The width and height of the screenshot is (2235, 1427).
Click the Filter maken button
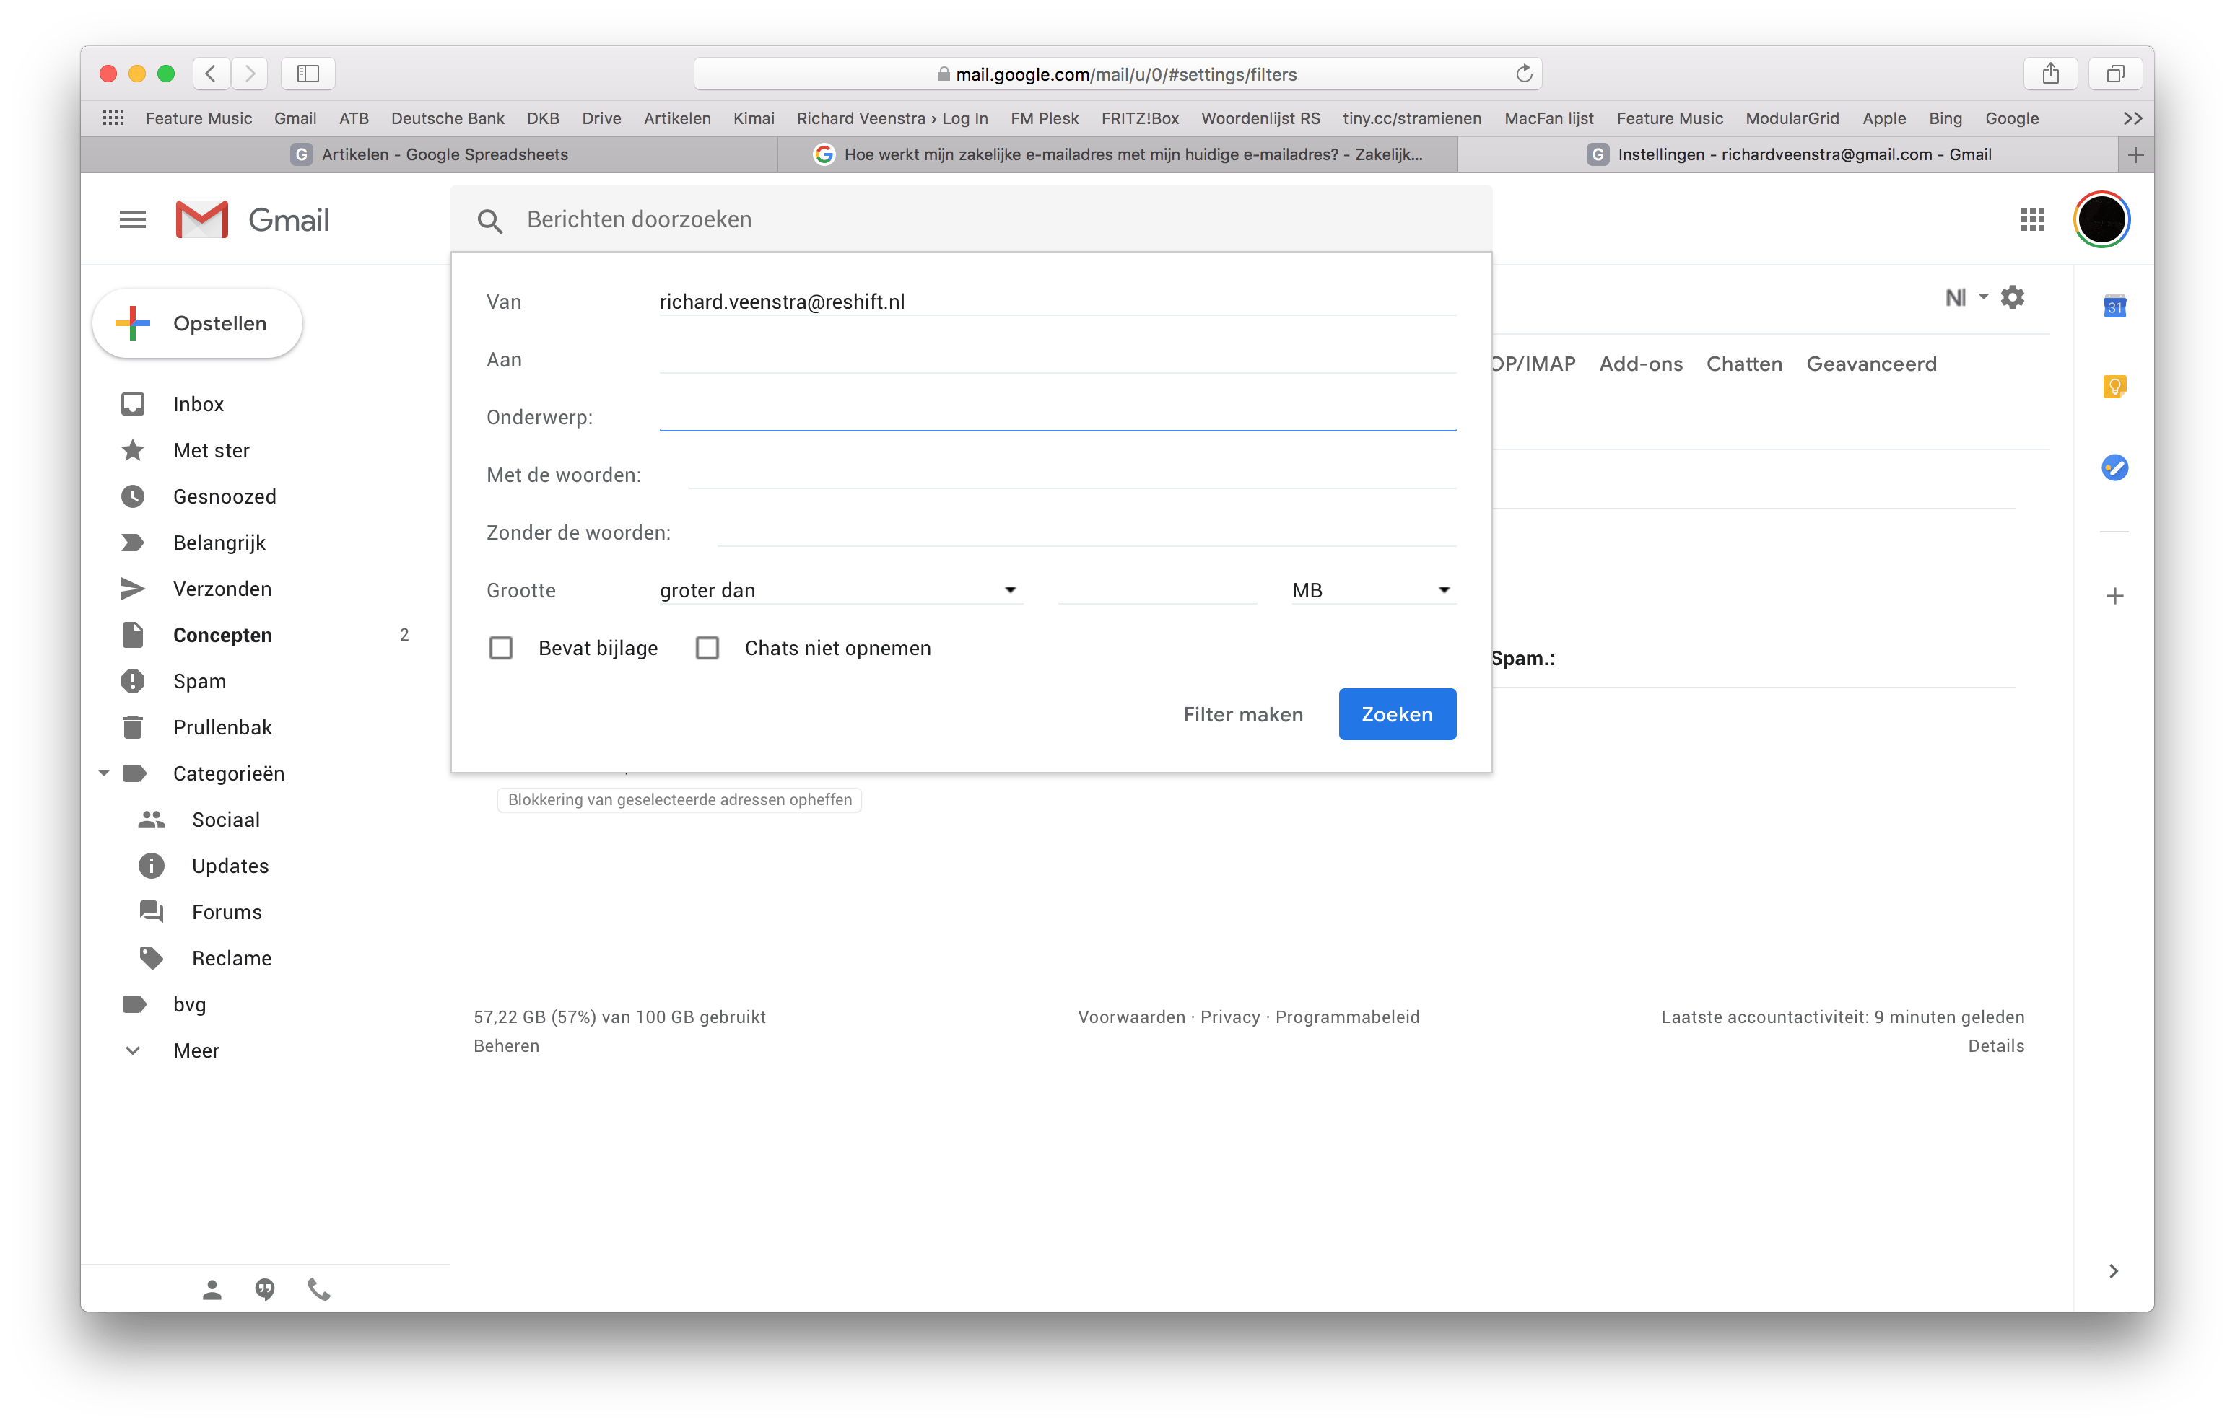[1242, 714]
